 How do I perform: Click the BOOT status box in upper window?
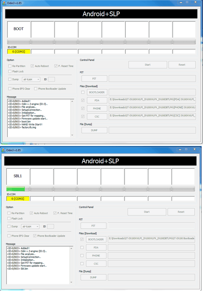click(x=19, y=29)
